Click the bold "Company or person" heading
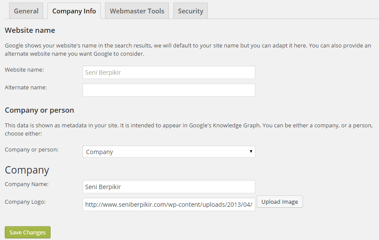This screenshot has height=240, width=379. 39,111
